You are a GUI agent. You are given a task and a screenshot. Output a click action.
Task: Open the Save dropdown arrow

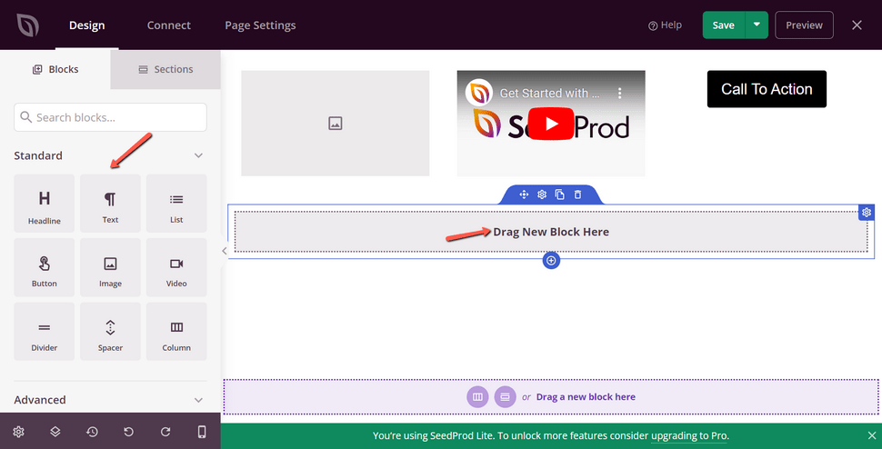pyautogui.click(x=757, y=25)
